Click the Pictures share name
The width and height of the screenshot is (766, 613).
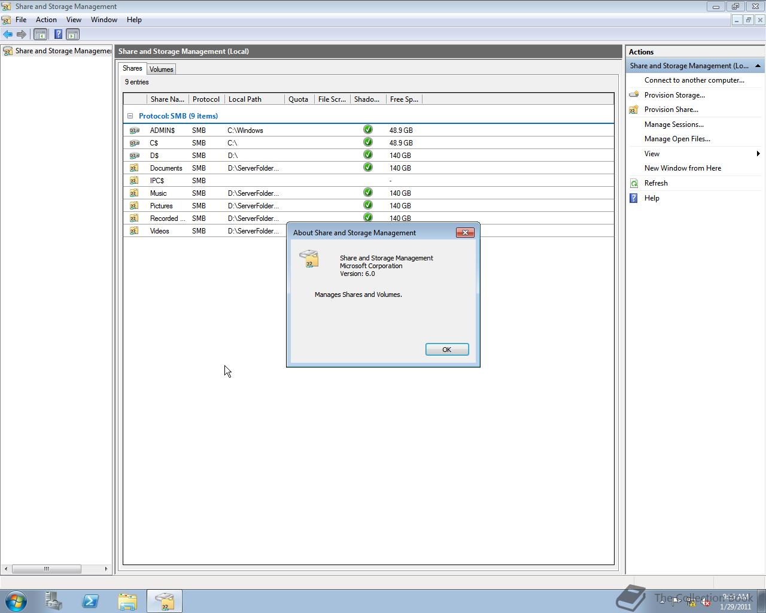(x=162, y=206)
